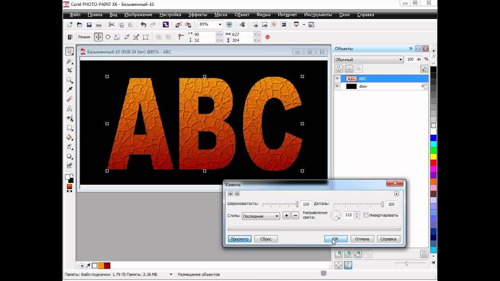Select the Zoom magnifier tool
This screenshot has height=281, width=500.
click(70, 80)
